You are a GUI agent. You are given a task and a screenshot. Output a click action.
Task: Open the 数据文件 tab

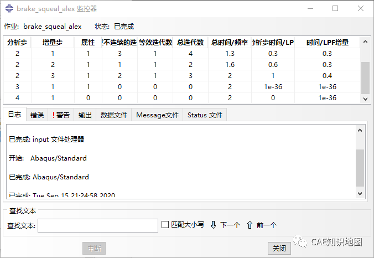click(114, 115)
